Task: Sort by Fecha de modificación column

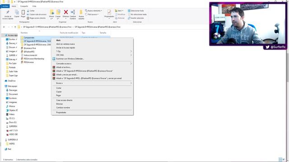Action: click(x=69, y=33)
